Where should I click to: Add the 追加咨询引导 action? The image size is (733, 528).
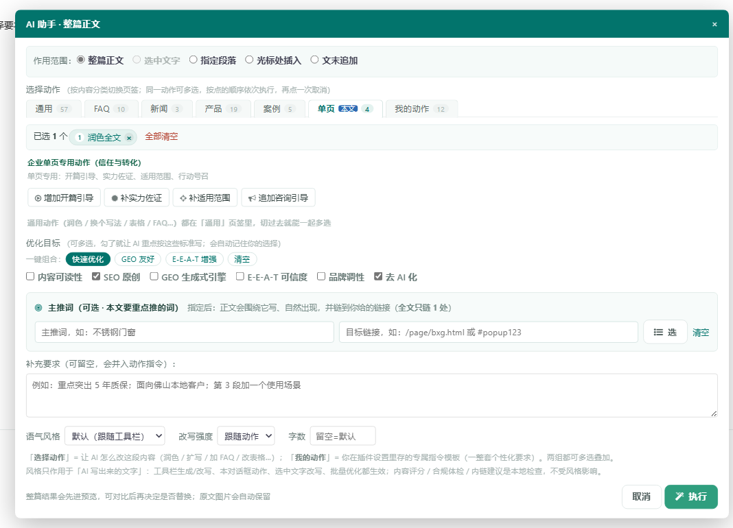pyautogui.click(x=278, y=197)
